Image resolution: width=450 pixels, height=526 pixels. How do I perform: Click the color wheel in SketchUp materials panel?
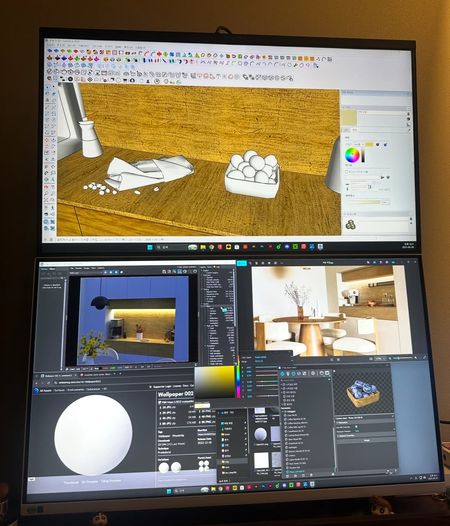[x=352, y=155]
